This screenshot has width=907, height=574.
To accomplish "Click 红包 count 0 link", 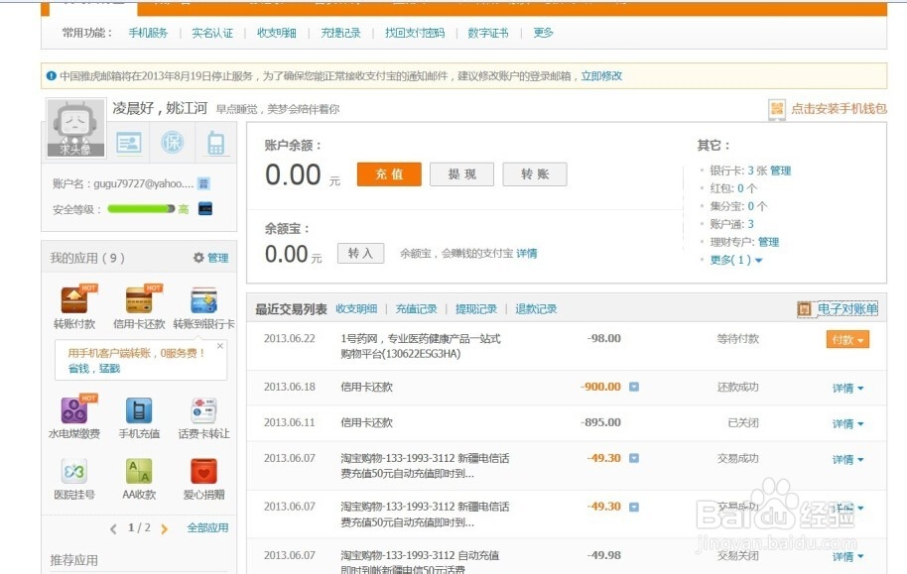I will pos(740,188).
